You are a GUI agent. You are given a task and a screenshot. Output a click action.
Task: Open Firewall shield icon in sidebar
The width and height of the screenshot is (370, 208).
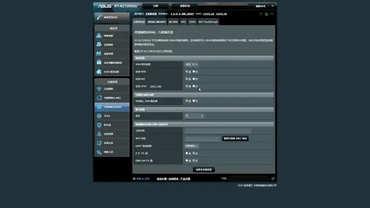[x=99, y=125]
